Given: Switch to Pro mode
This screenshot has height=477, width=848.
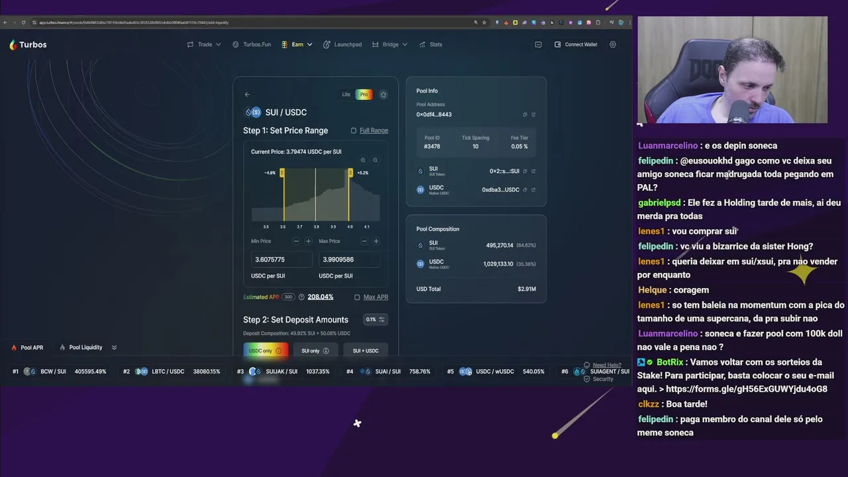Looking at the screenshot, I should 364,95.
